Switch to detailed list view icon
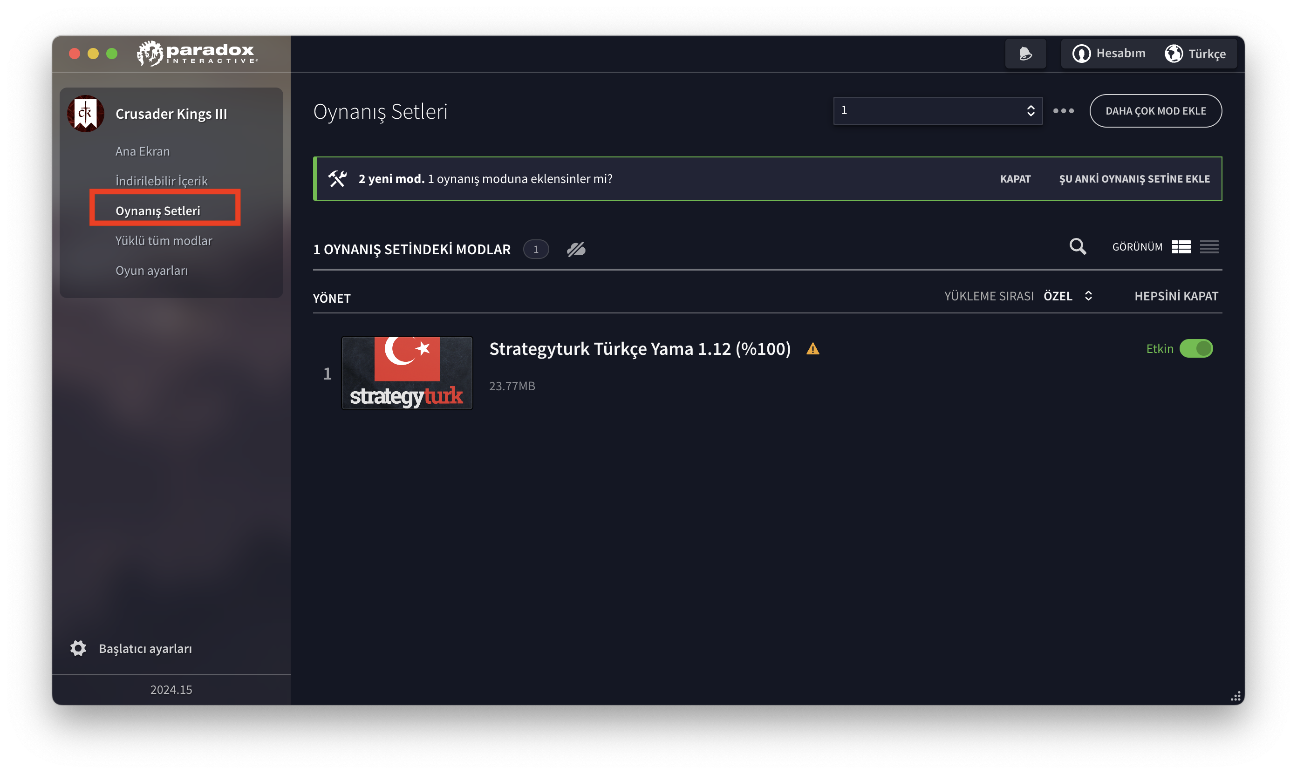 (x=1181, y=247)
